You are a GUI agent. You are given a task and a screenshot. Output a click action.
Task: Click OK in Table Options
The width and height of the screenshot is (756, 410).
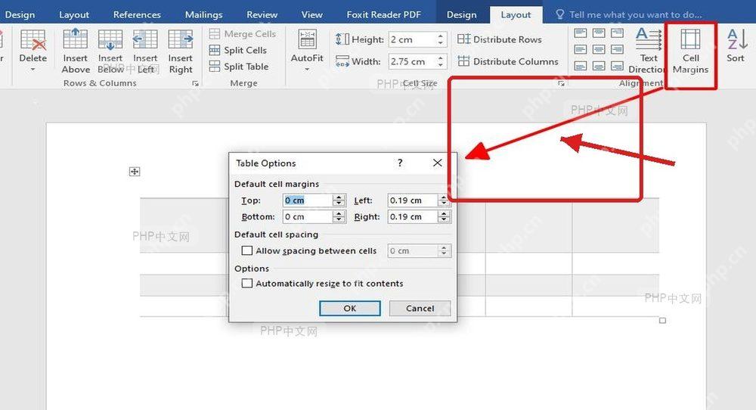(x=350, y=308)
